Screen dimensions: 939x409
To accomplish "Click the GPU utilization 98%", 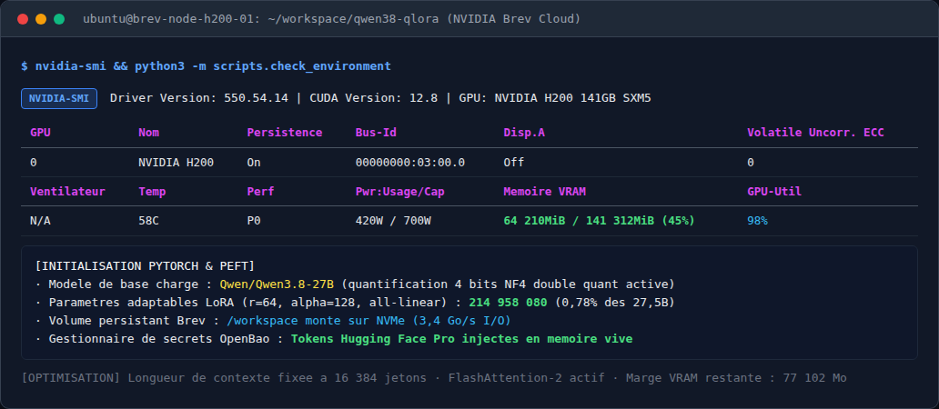I will pyautogui.click(x=757, y=221).
